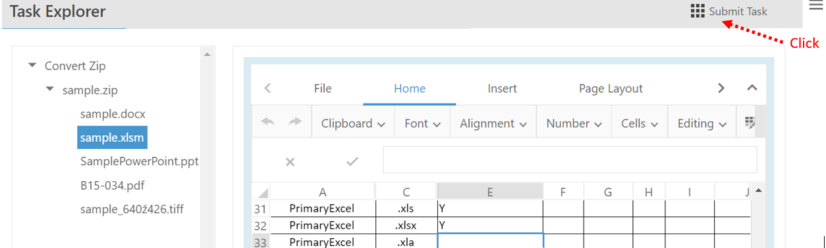Select column E header
Viewport: 826px width, 248px height.
pos(490,192)
